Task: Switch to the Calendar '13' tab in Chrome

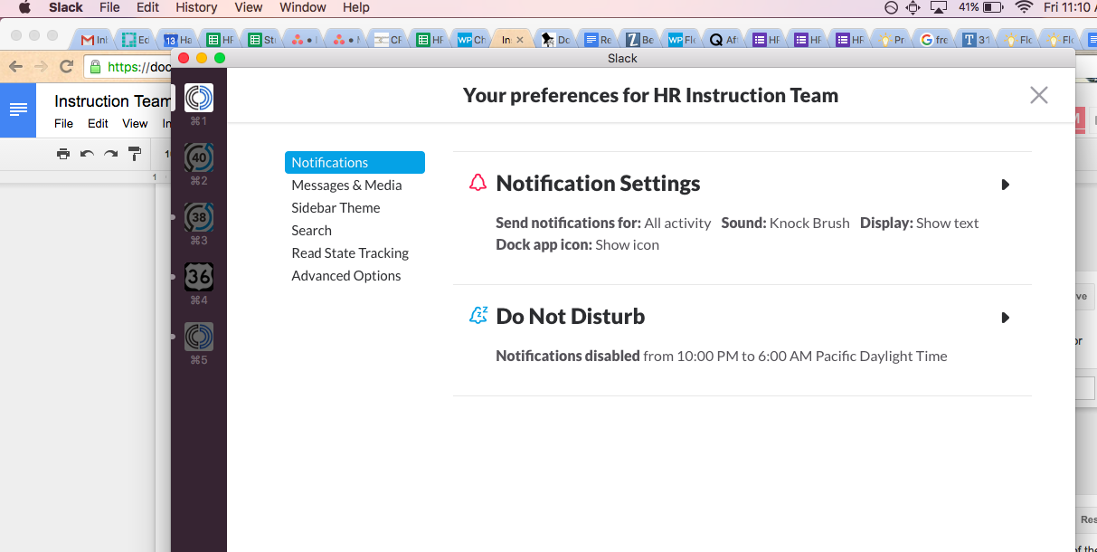Action: (178, 40)
